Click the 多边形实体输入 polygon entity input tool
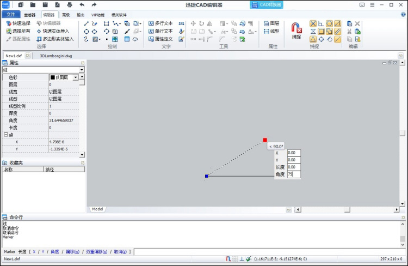The image size is (408, 266). coord(55,39)
